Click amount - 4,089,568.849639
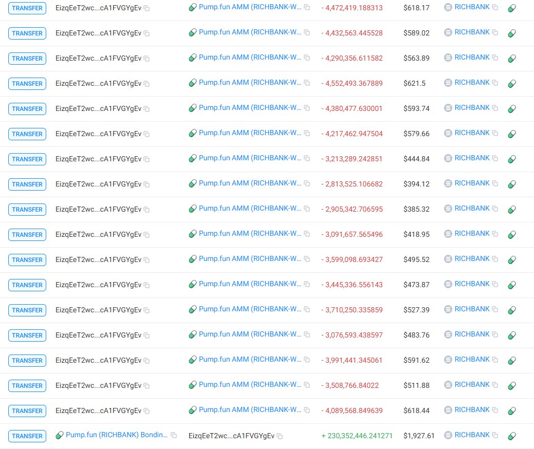The height and width of the screenshot is (449, 534). coord(352,411)
